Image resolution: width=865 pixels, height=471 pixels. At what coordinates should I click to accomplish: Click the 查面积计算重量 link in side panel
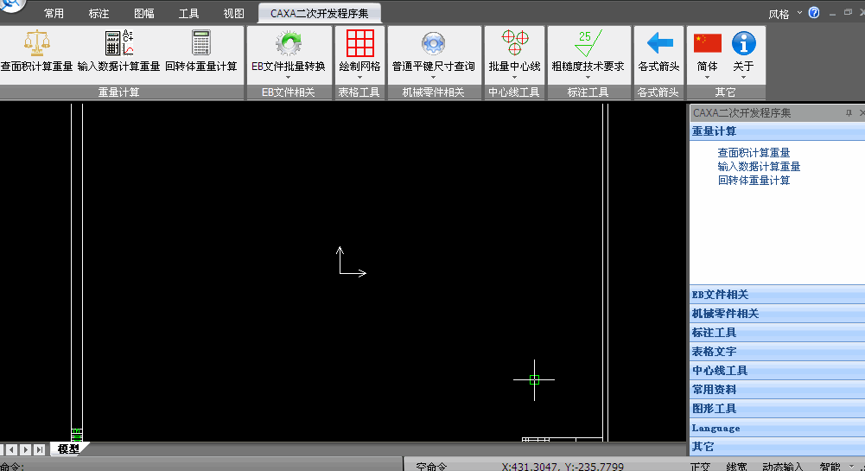tap(754, 153)
